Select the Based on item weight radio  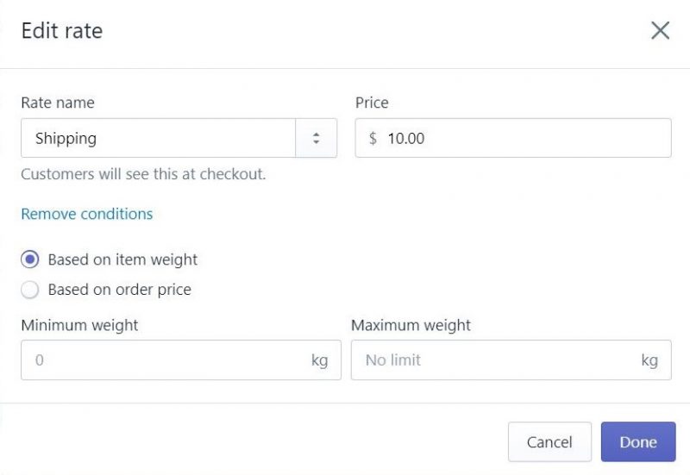(30, 259)
